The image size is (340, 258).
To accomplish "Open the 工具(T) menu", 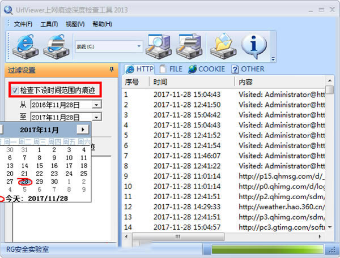I will point(49,24).
